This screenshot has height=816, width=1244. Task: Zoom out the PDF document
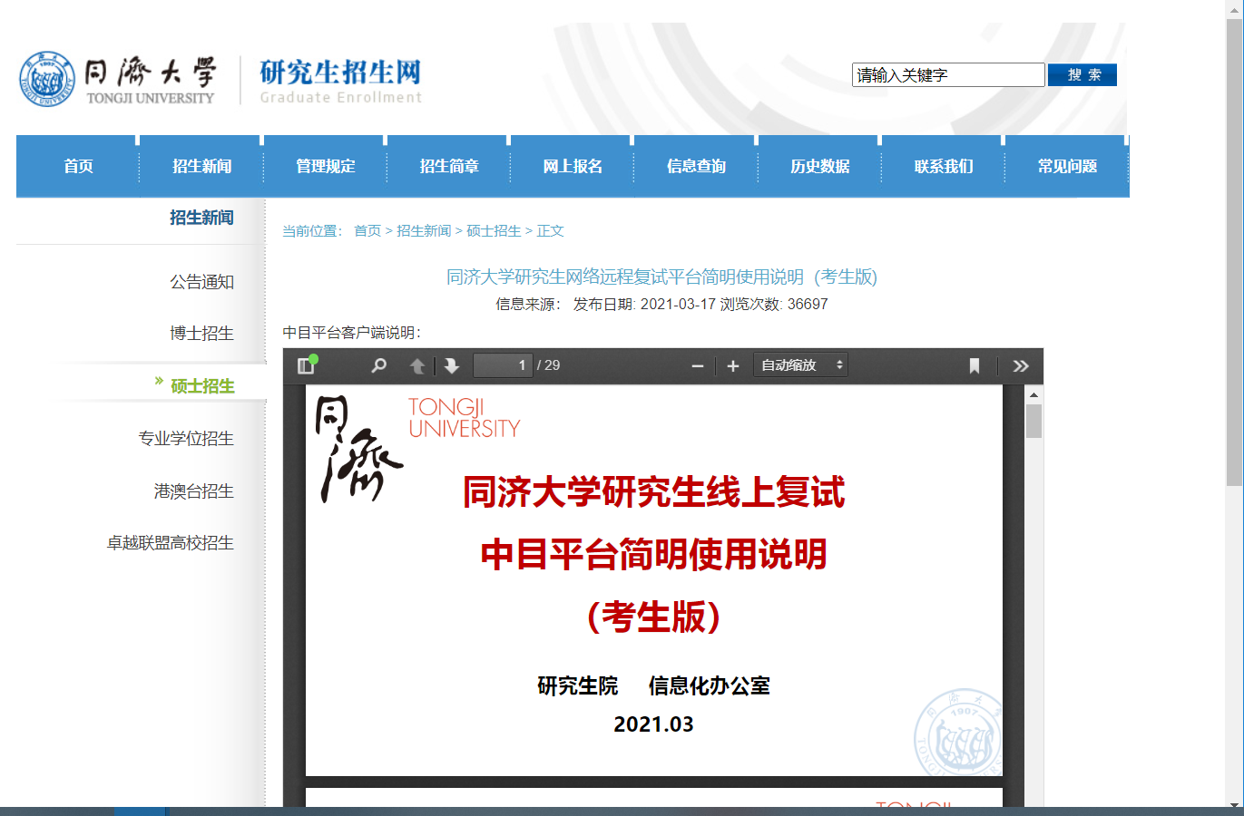[698, 366]
